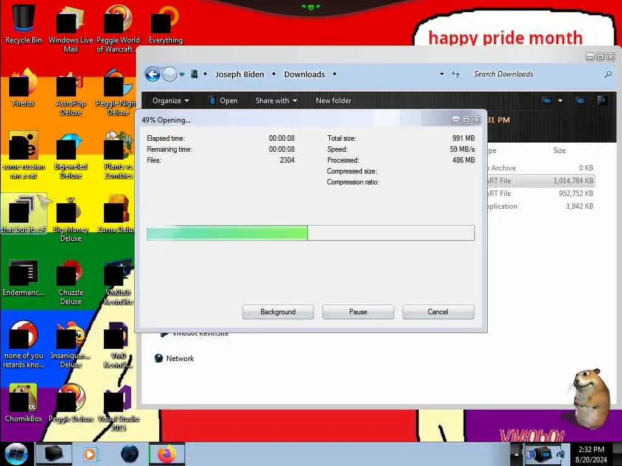Click the Explorer back arrow button

152,74
